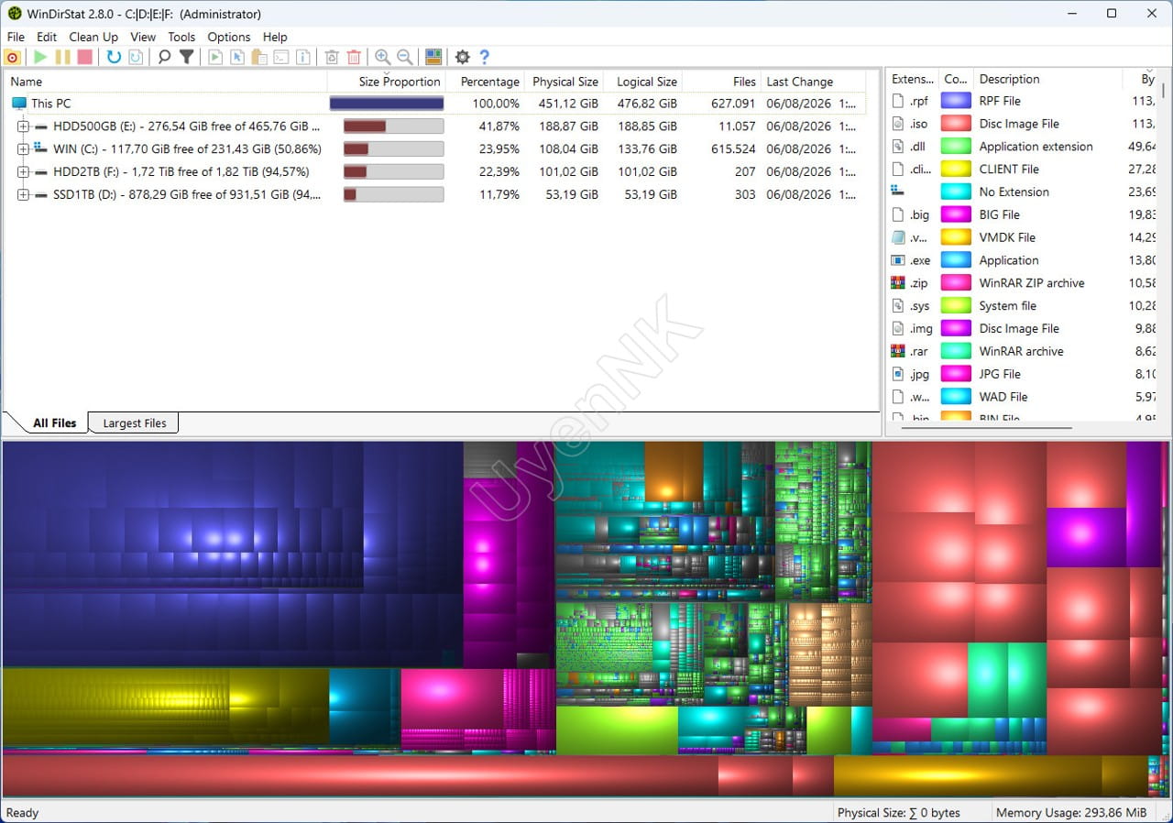
Task: Click the red .iso color swatch
Action: (x=957, y=124)
